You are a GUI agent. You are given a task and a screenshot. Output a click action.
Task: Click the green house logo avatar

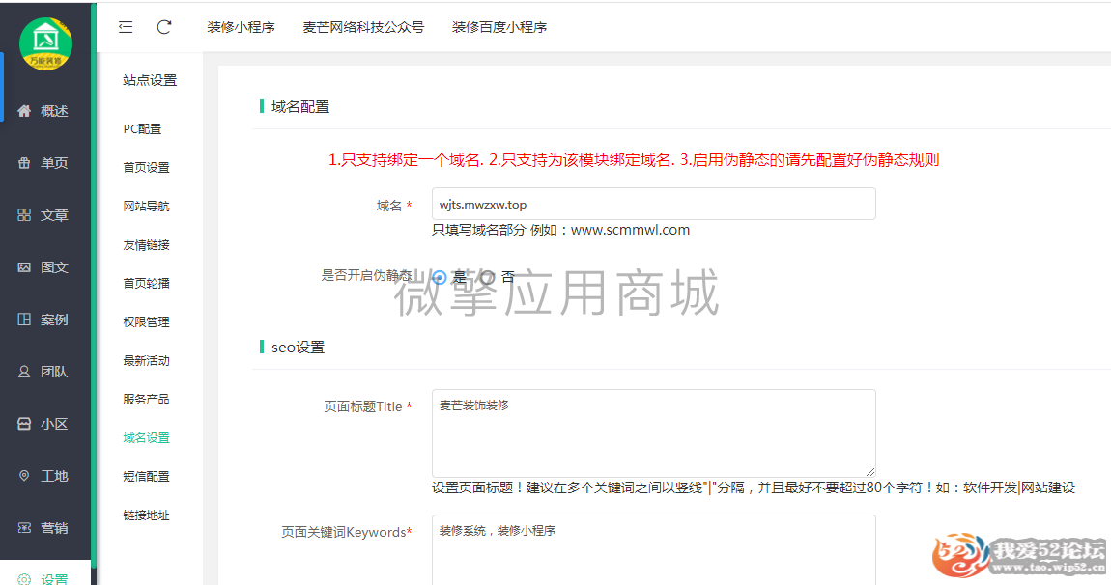(45, 43)
